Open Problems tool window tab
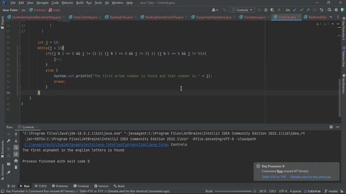346x194 pixels. click(x=60, y=186)
